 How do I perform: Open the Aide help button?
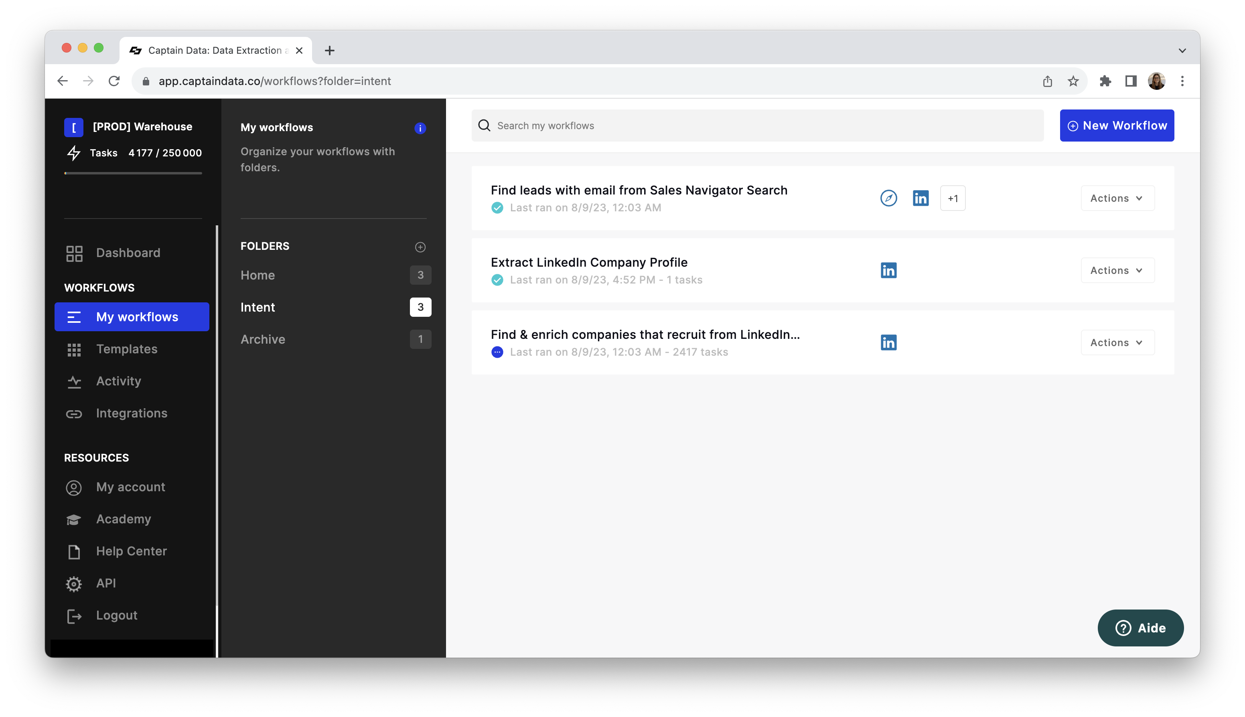click(x=1140, y=628)
